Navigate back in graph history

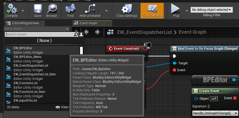click(86, 32)
